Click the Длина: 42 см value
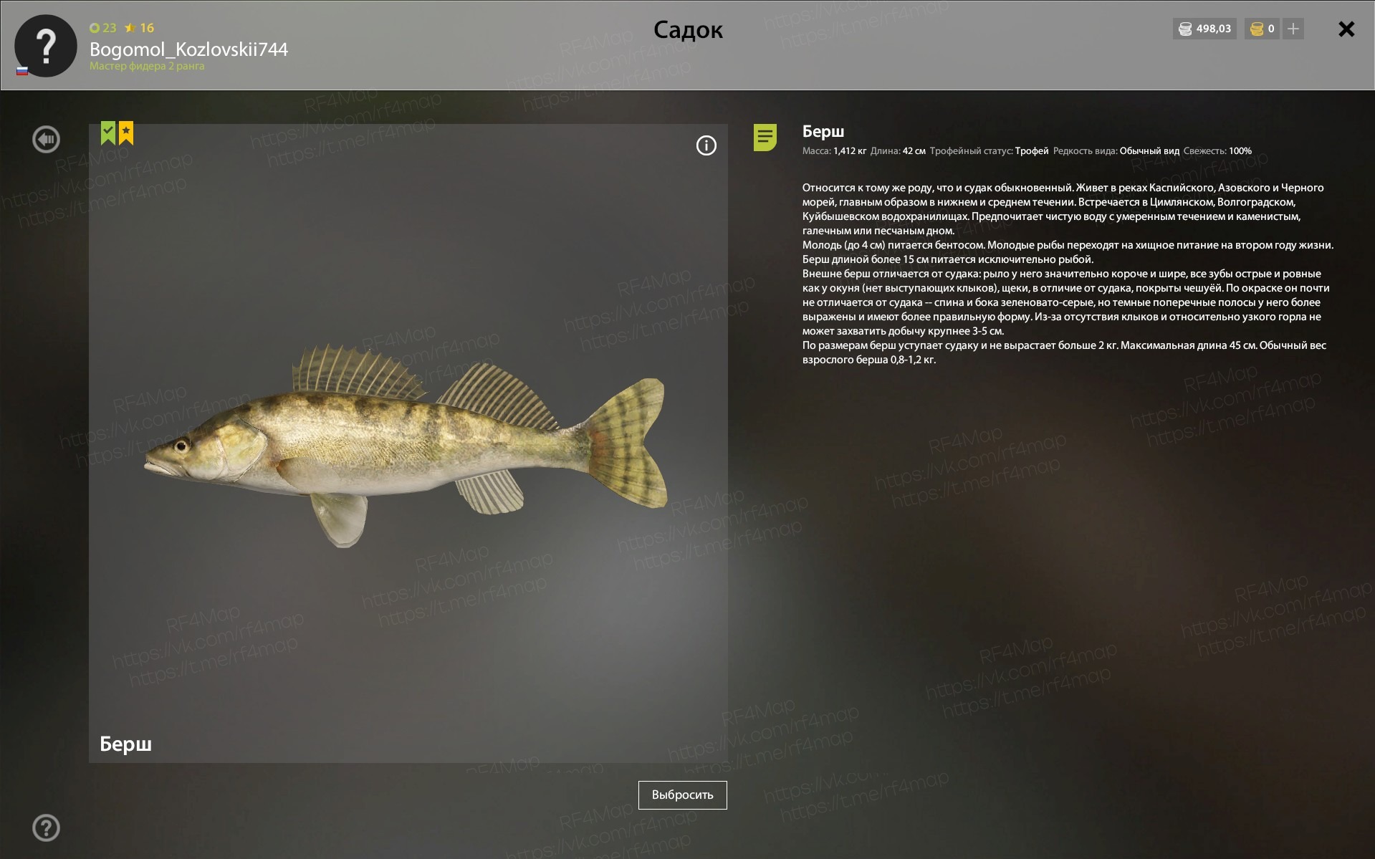Screen dimensions: 1375x859 (898, 151)
